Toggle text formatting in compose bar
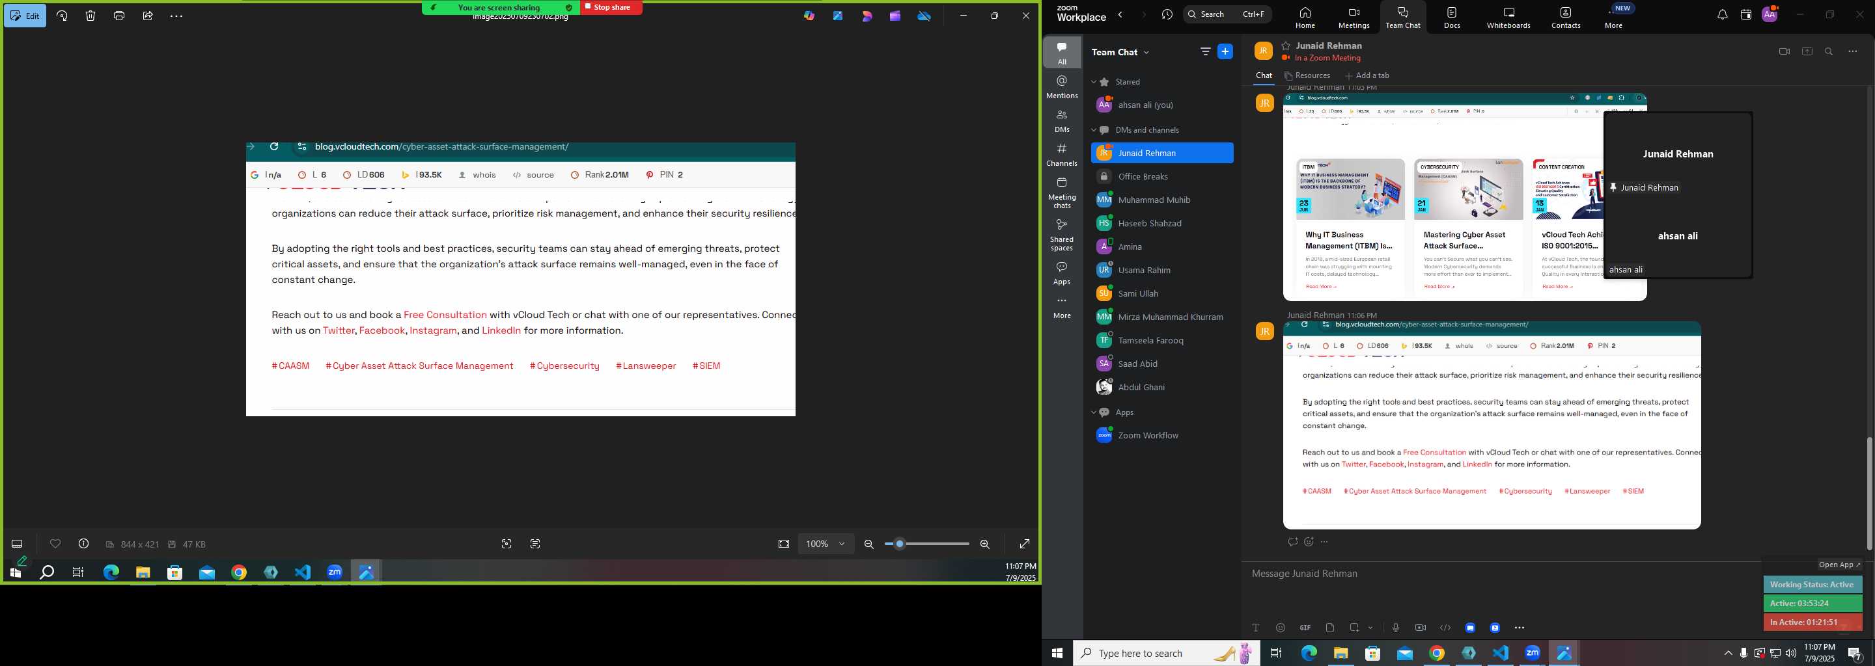Image resolution: width=1875 pixels, height=666 pixels. (1256, 628)
